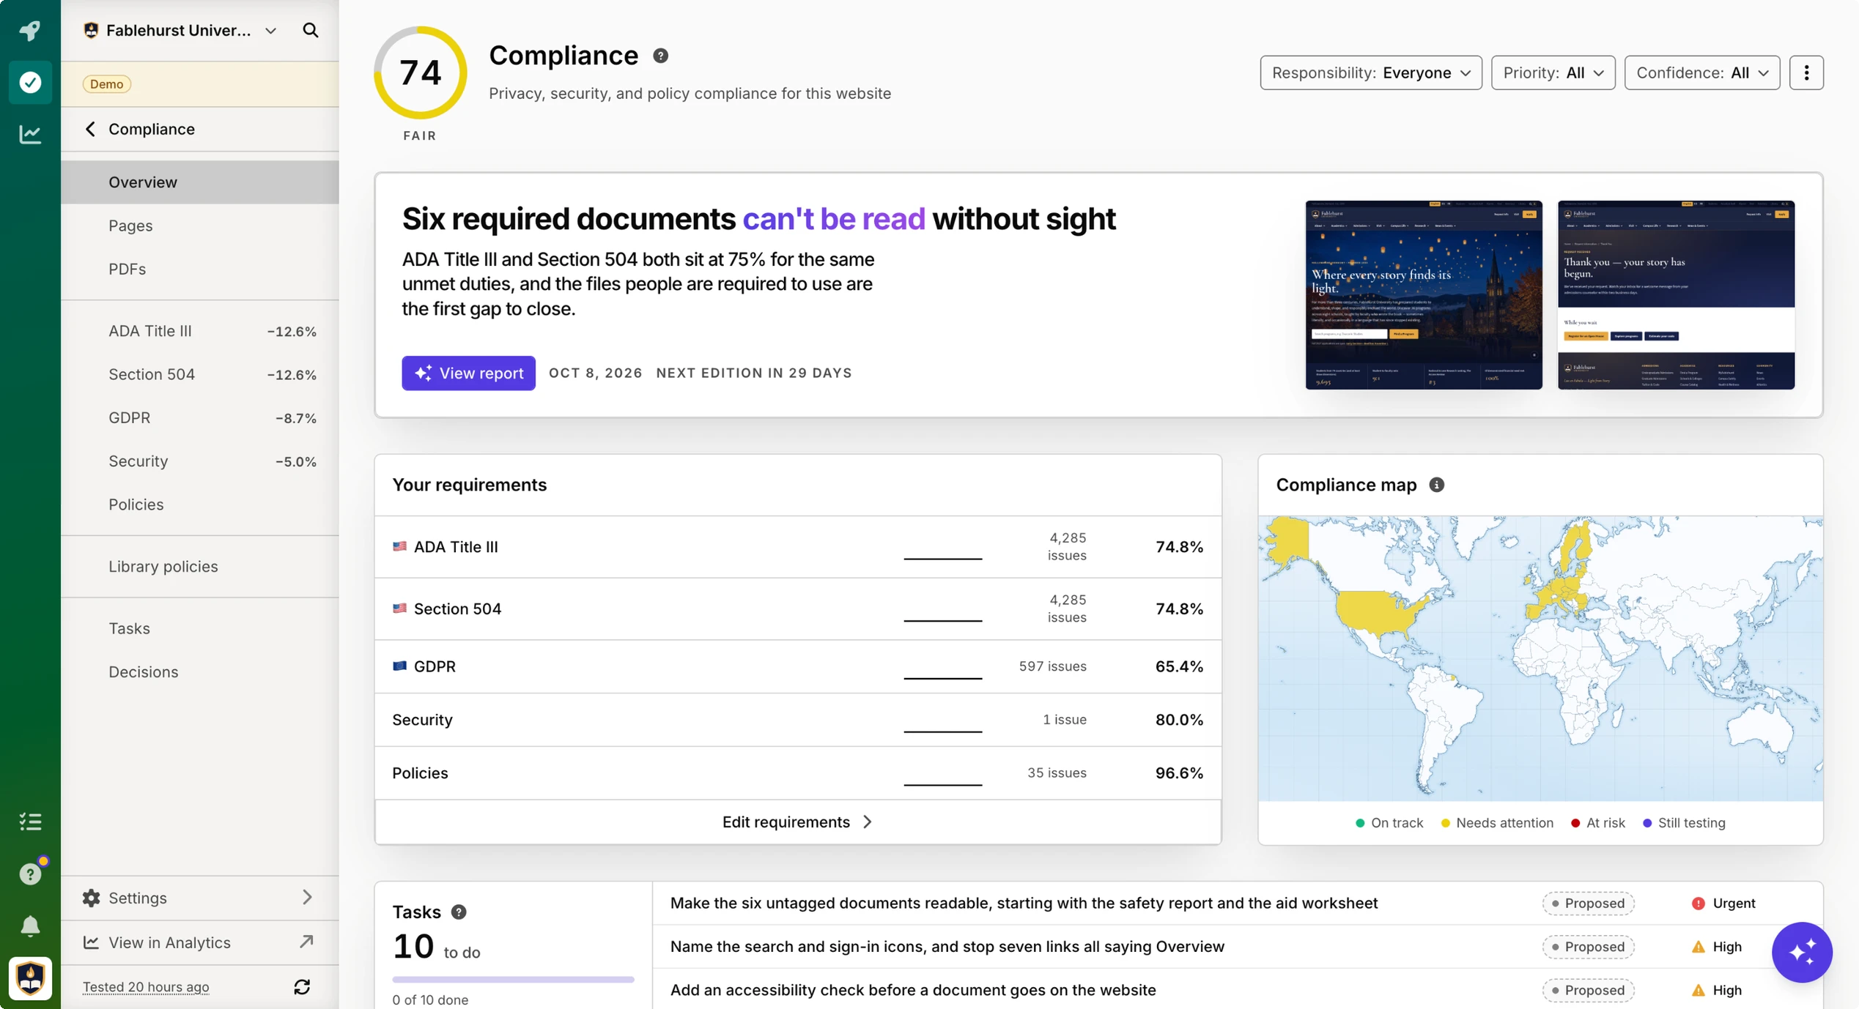The image size is (1859, 1009).
Task: Click the help icon beside Tasks heading
Action: [459, 912]
